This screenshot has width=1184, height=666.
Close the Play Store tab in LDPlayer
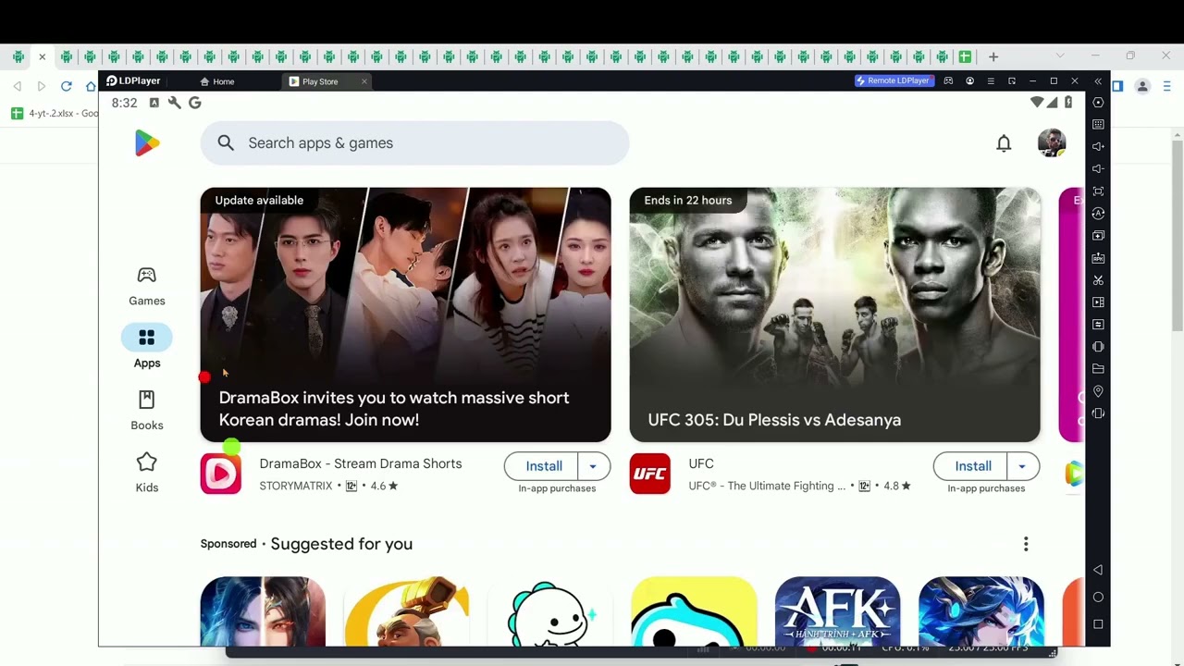(364, 81)
